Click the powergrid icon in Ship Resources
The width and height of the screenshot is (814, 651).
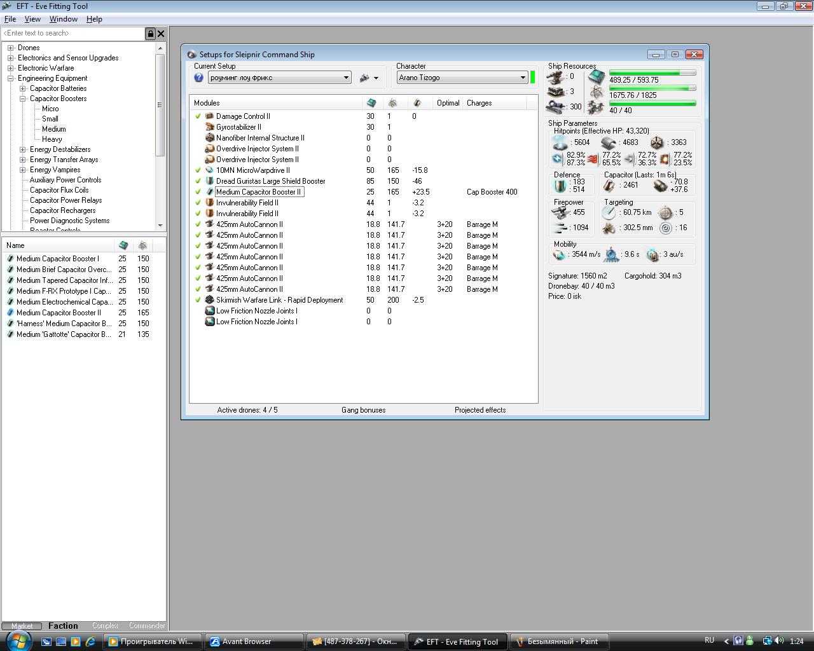click(596, 92)
